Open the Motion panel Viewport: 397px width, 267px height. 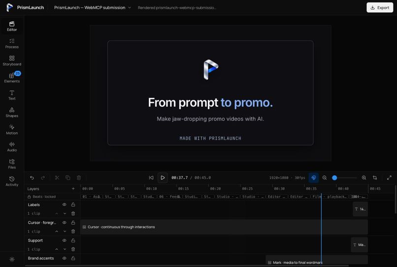(x=12, y=129)
